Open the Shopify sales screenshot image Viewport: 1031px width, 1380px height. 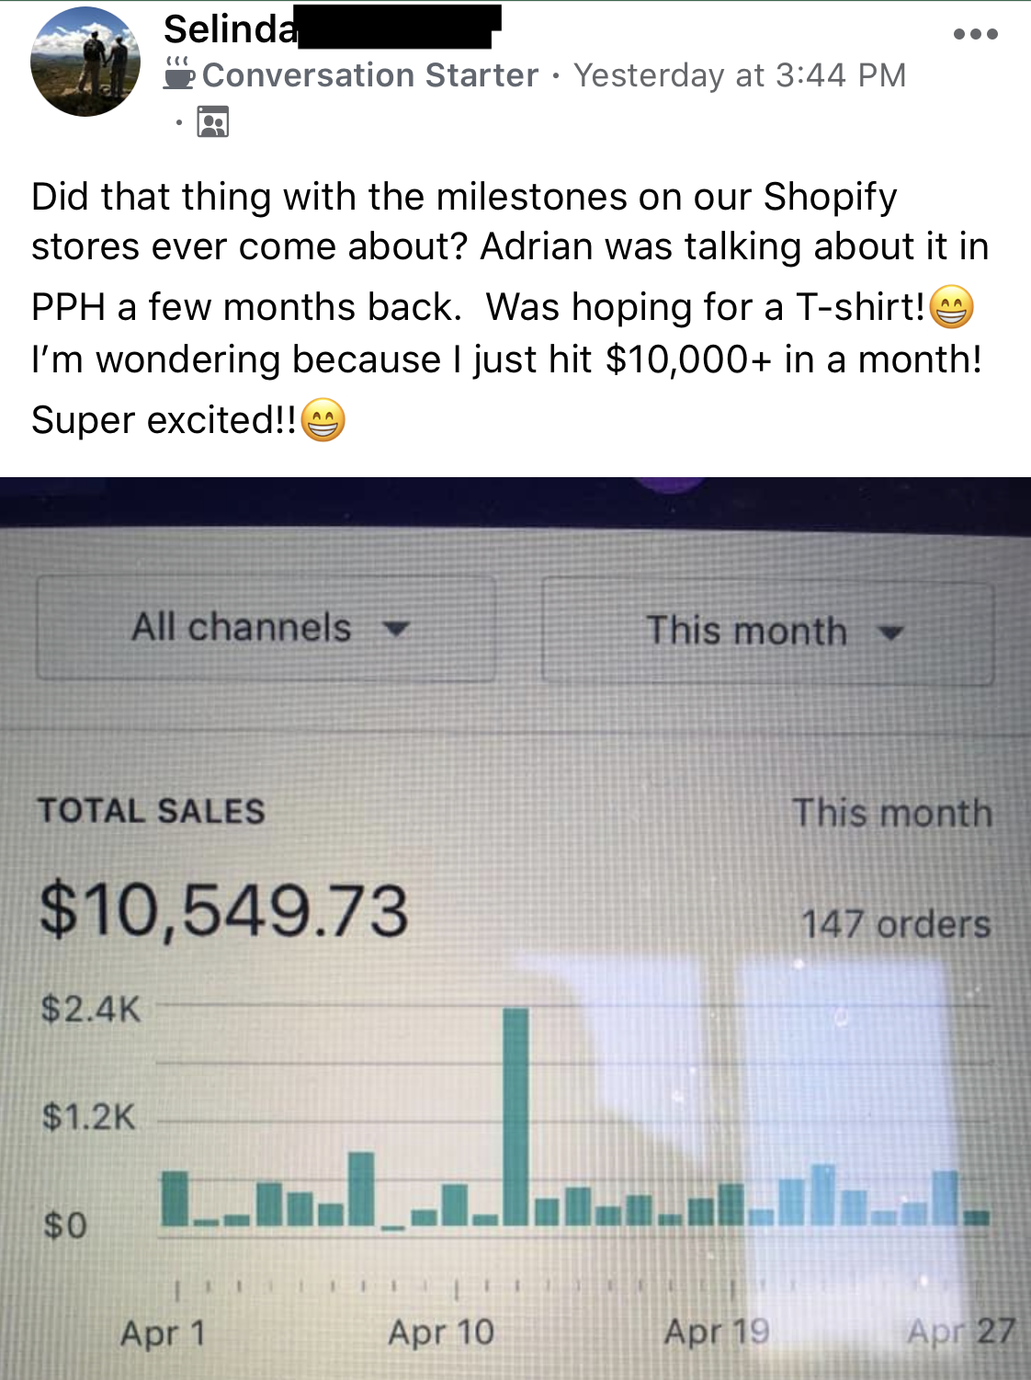coord(515,929)
